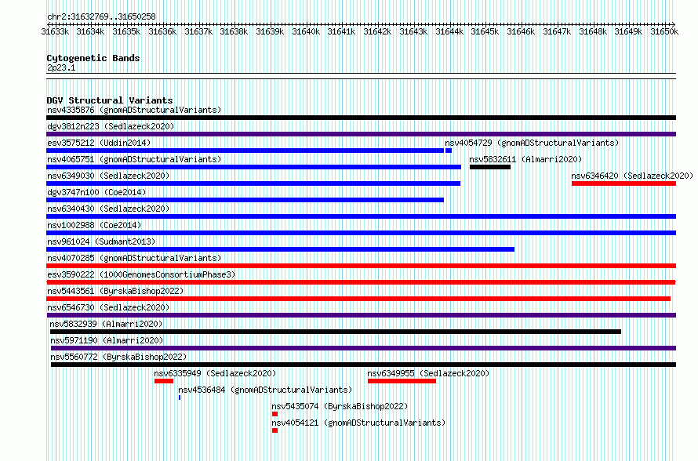
Task: Click the purple bar under nsv5971190
Action: 363,348
